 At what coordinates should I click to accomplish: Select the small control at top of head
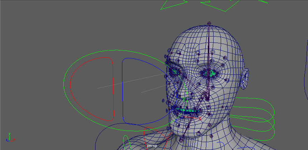209,24
